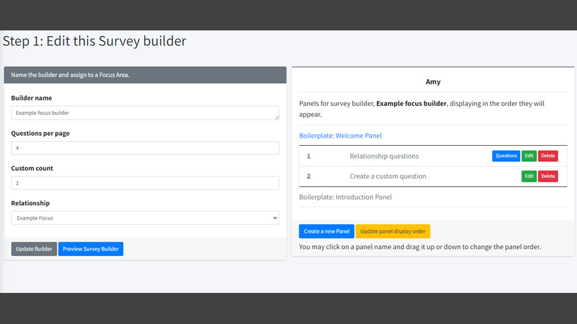Click the Custom count input field
Image resolution: width=577 pixels, height=324 pixels.
click(145, 183)
